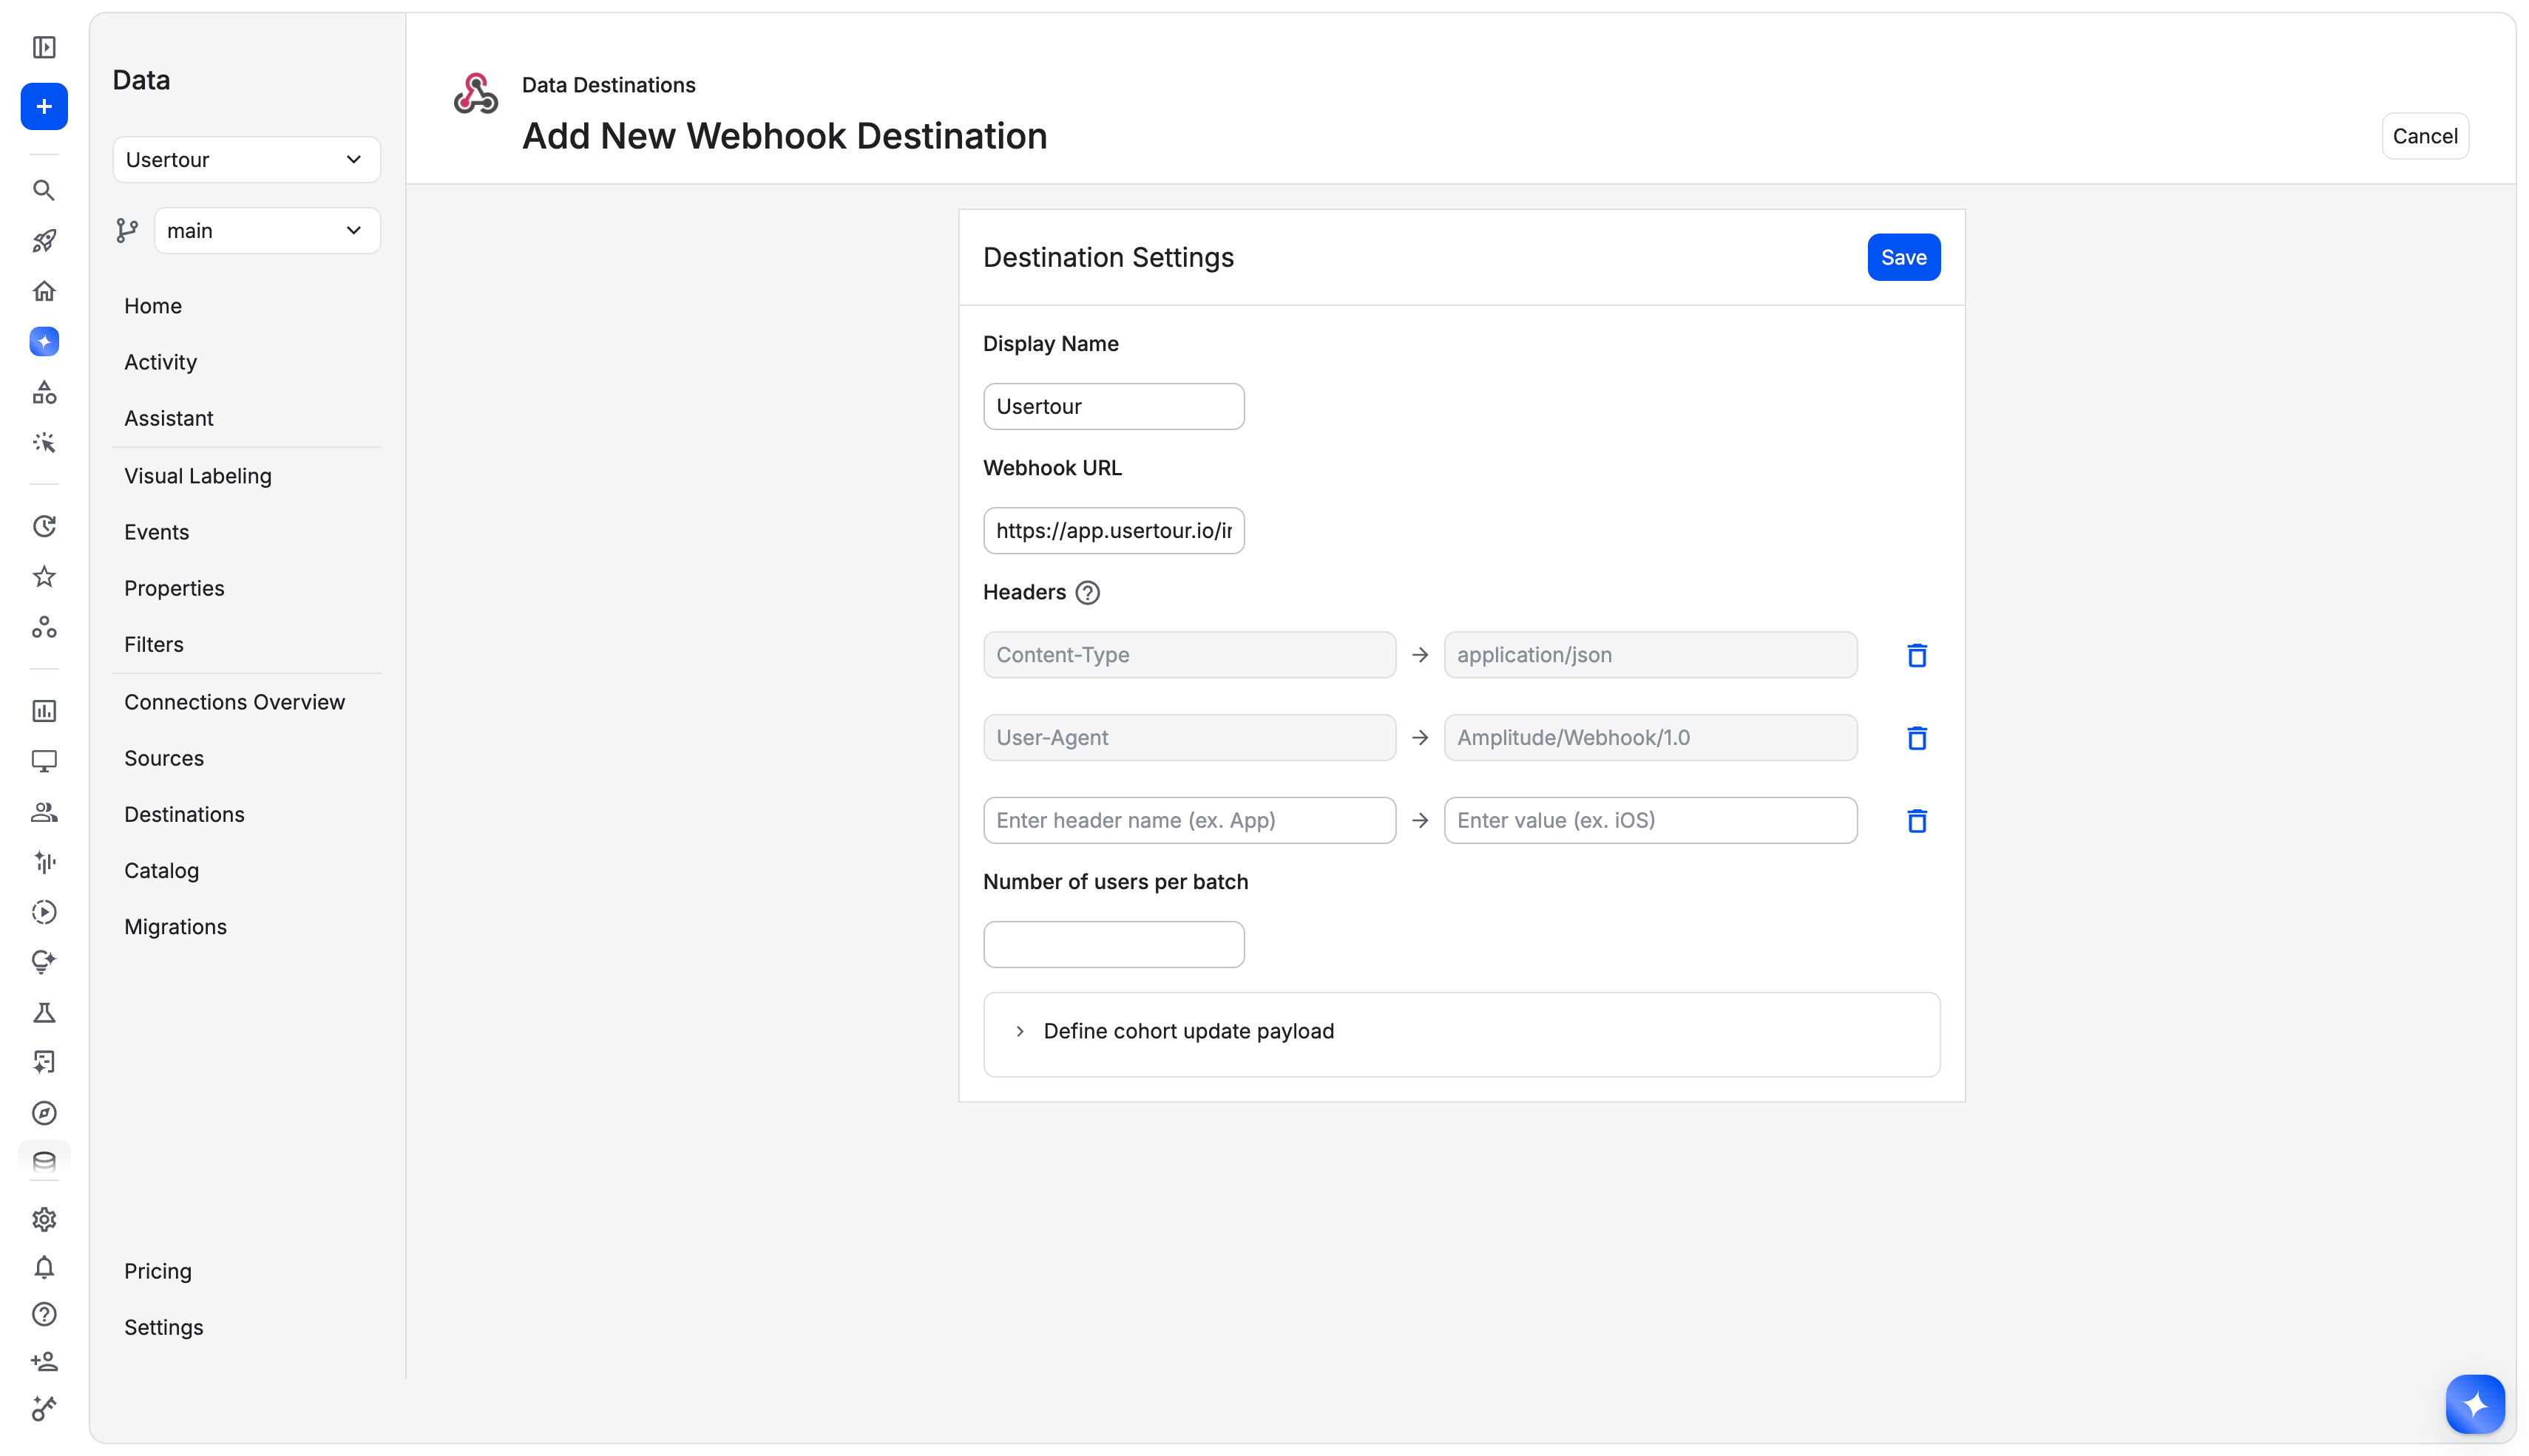Screen dimensions: 2529x1456
Task: Select the database Data icon
Action: tap(44, 1161)
